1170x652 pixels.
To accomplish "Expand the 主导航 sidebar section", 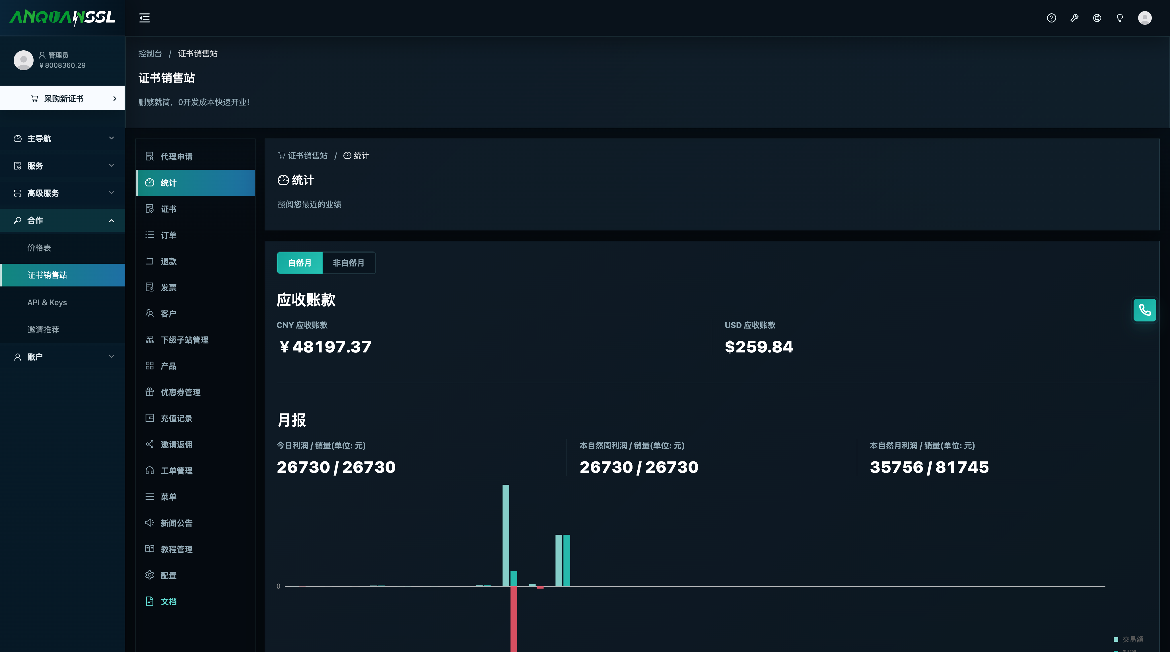I will (x=62, y=139).
